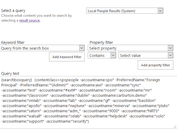177x129 pixels.
Task: Expand the Select property dropdown arrow
Action: coord(170,48)
